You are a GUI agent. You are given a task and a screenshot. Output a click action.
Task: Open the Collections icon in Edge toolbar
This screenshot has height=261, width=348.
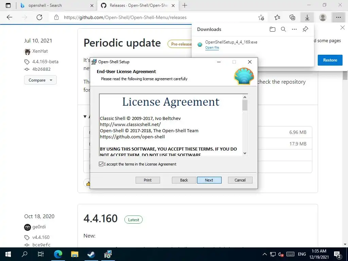[292, 17]
